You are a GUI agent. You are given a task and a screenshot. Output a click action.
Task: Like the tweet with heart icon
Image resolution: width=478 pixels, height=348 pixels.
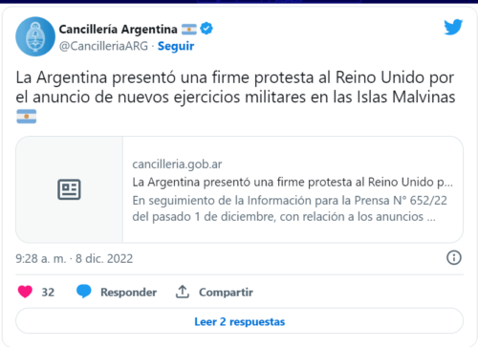(x=25, y=292)
